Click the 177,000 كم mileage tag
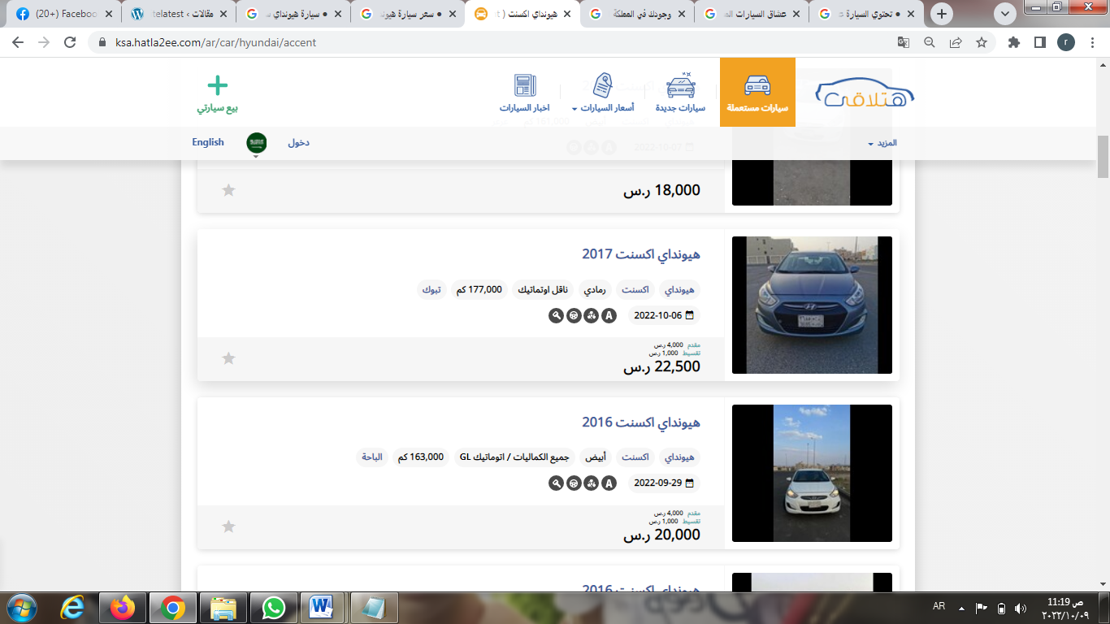 click(479, 289)
